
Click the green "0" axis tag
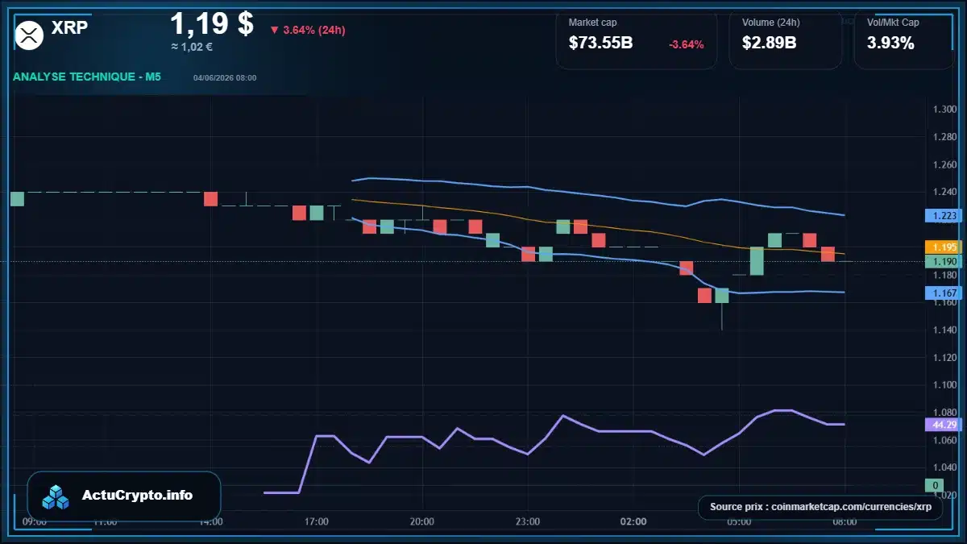(935, 485)
